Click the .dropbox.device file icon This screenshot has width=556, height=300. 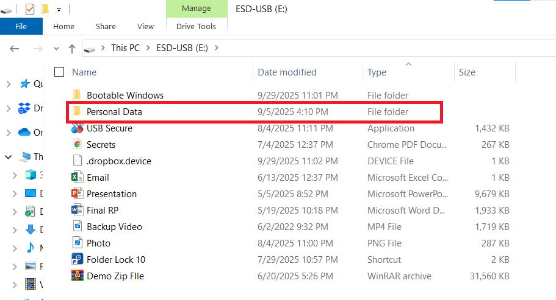[78, 161]
